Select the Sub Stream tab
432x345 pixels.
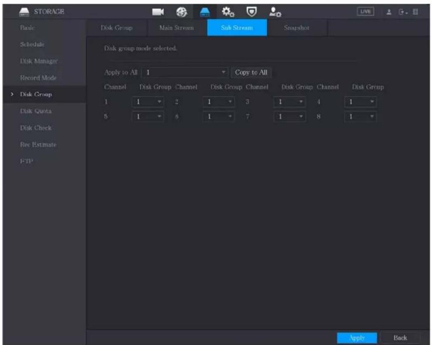237,28
